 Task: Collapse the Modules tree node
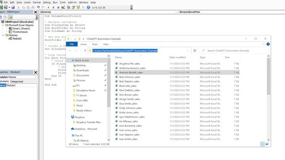[x=3, y=35]
